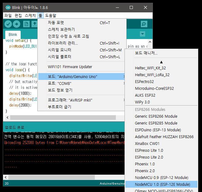
Task: Select NodeMCU 1.0 (ESP-12E Module) board
Action: [161, 184]
